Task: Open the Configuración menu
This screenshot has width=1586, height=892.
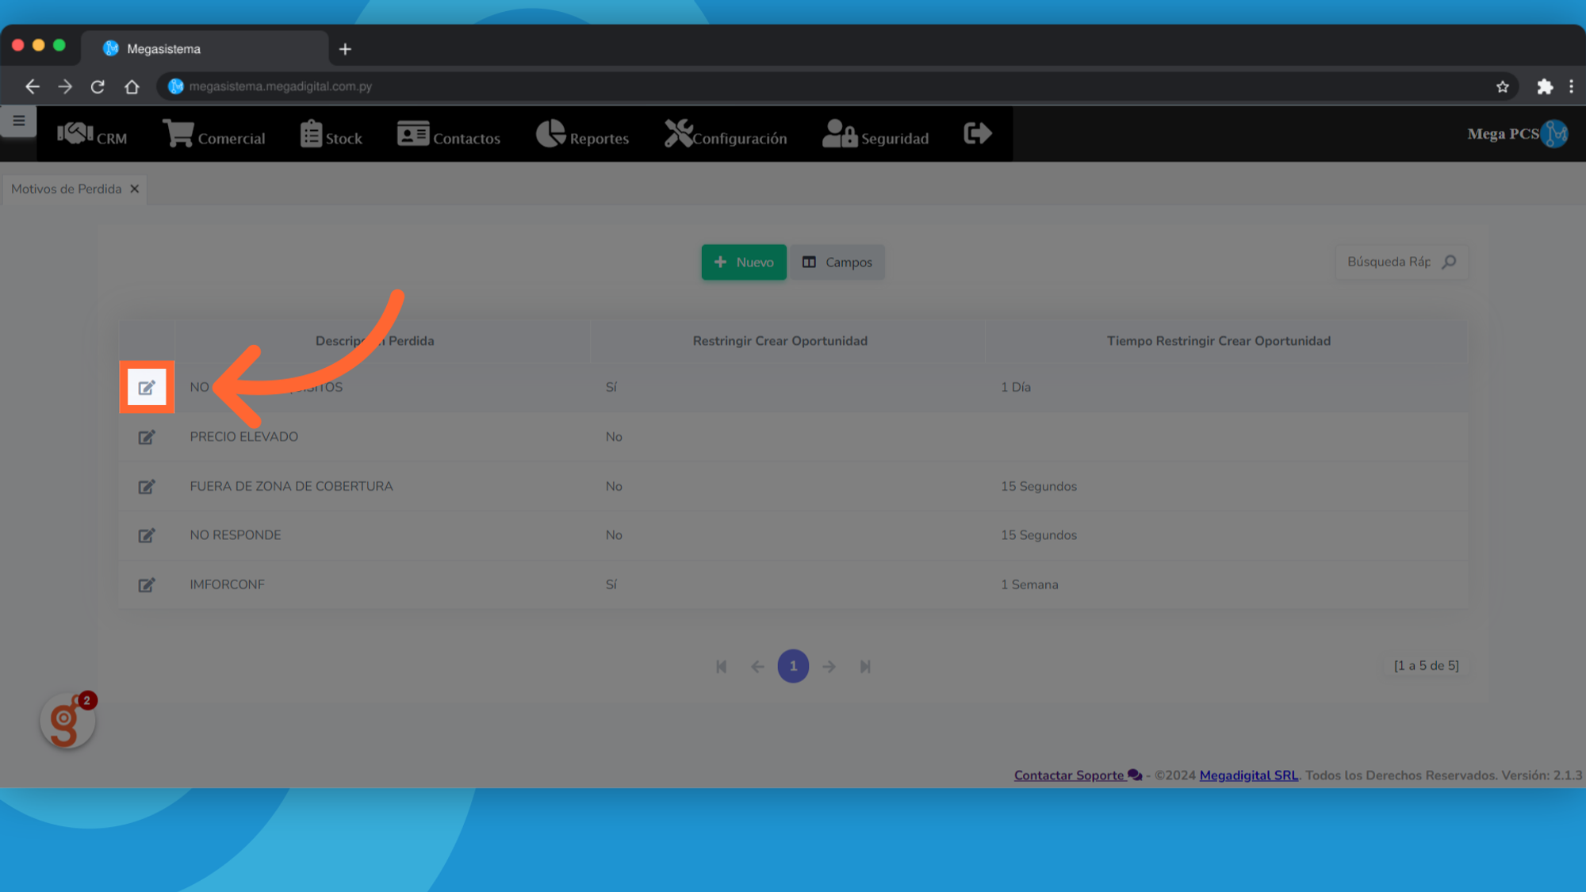Action: (726, 135)
